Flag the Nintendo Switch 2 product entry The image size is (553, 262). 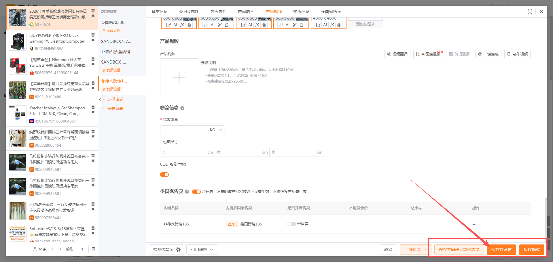click(x=93, y=64)
